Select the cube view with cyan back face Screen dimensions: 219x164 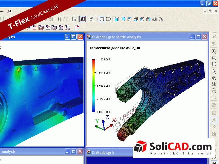(123, 19)
